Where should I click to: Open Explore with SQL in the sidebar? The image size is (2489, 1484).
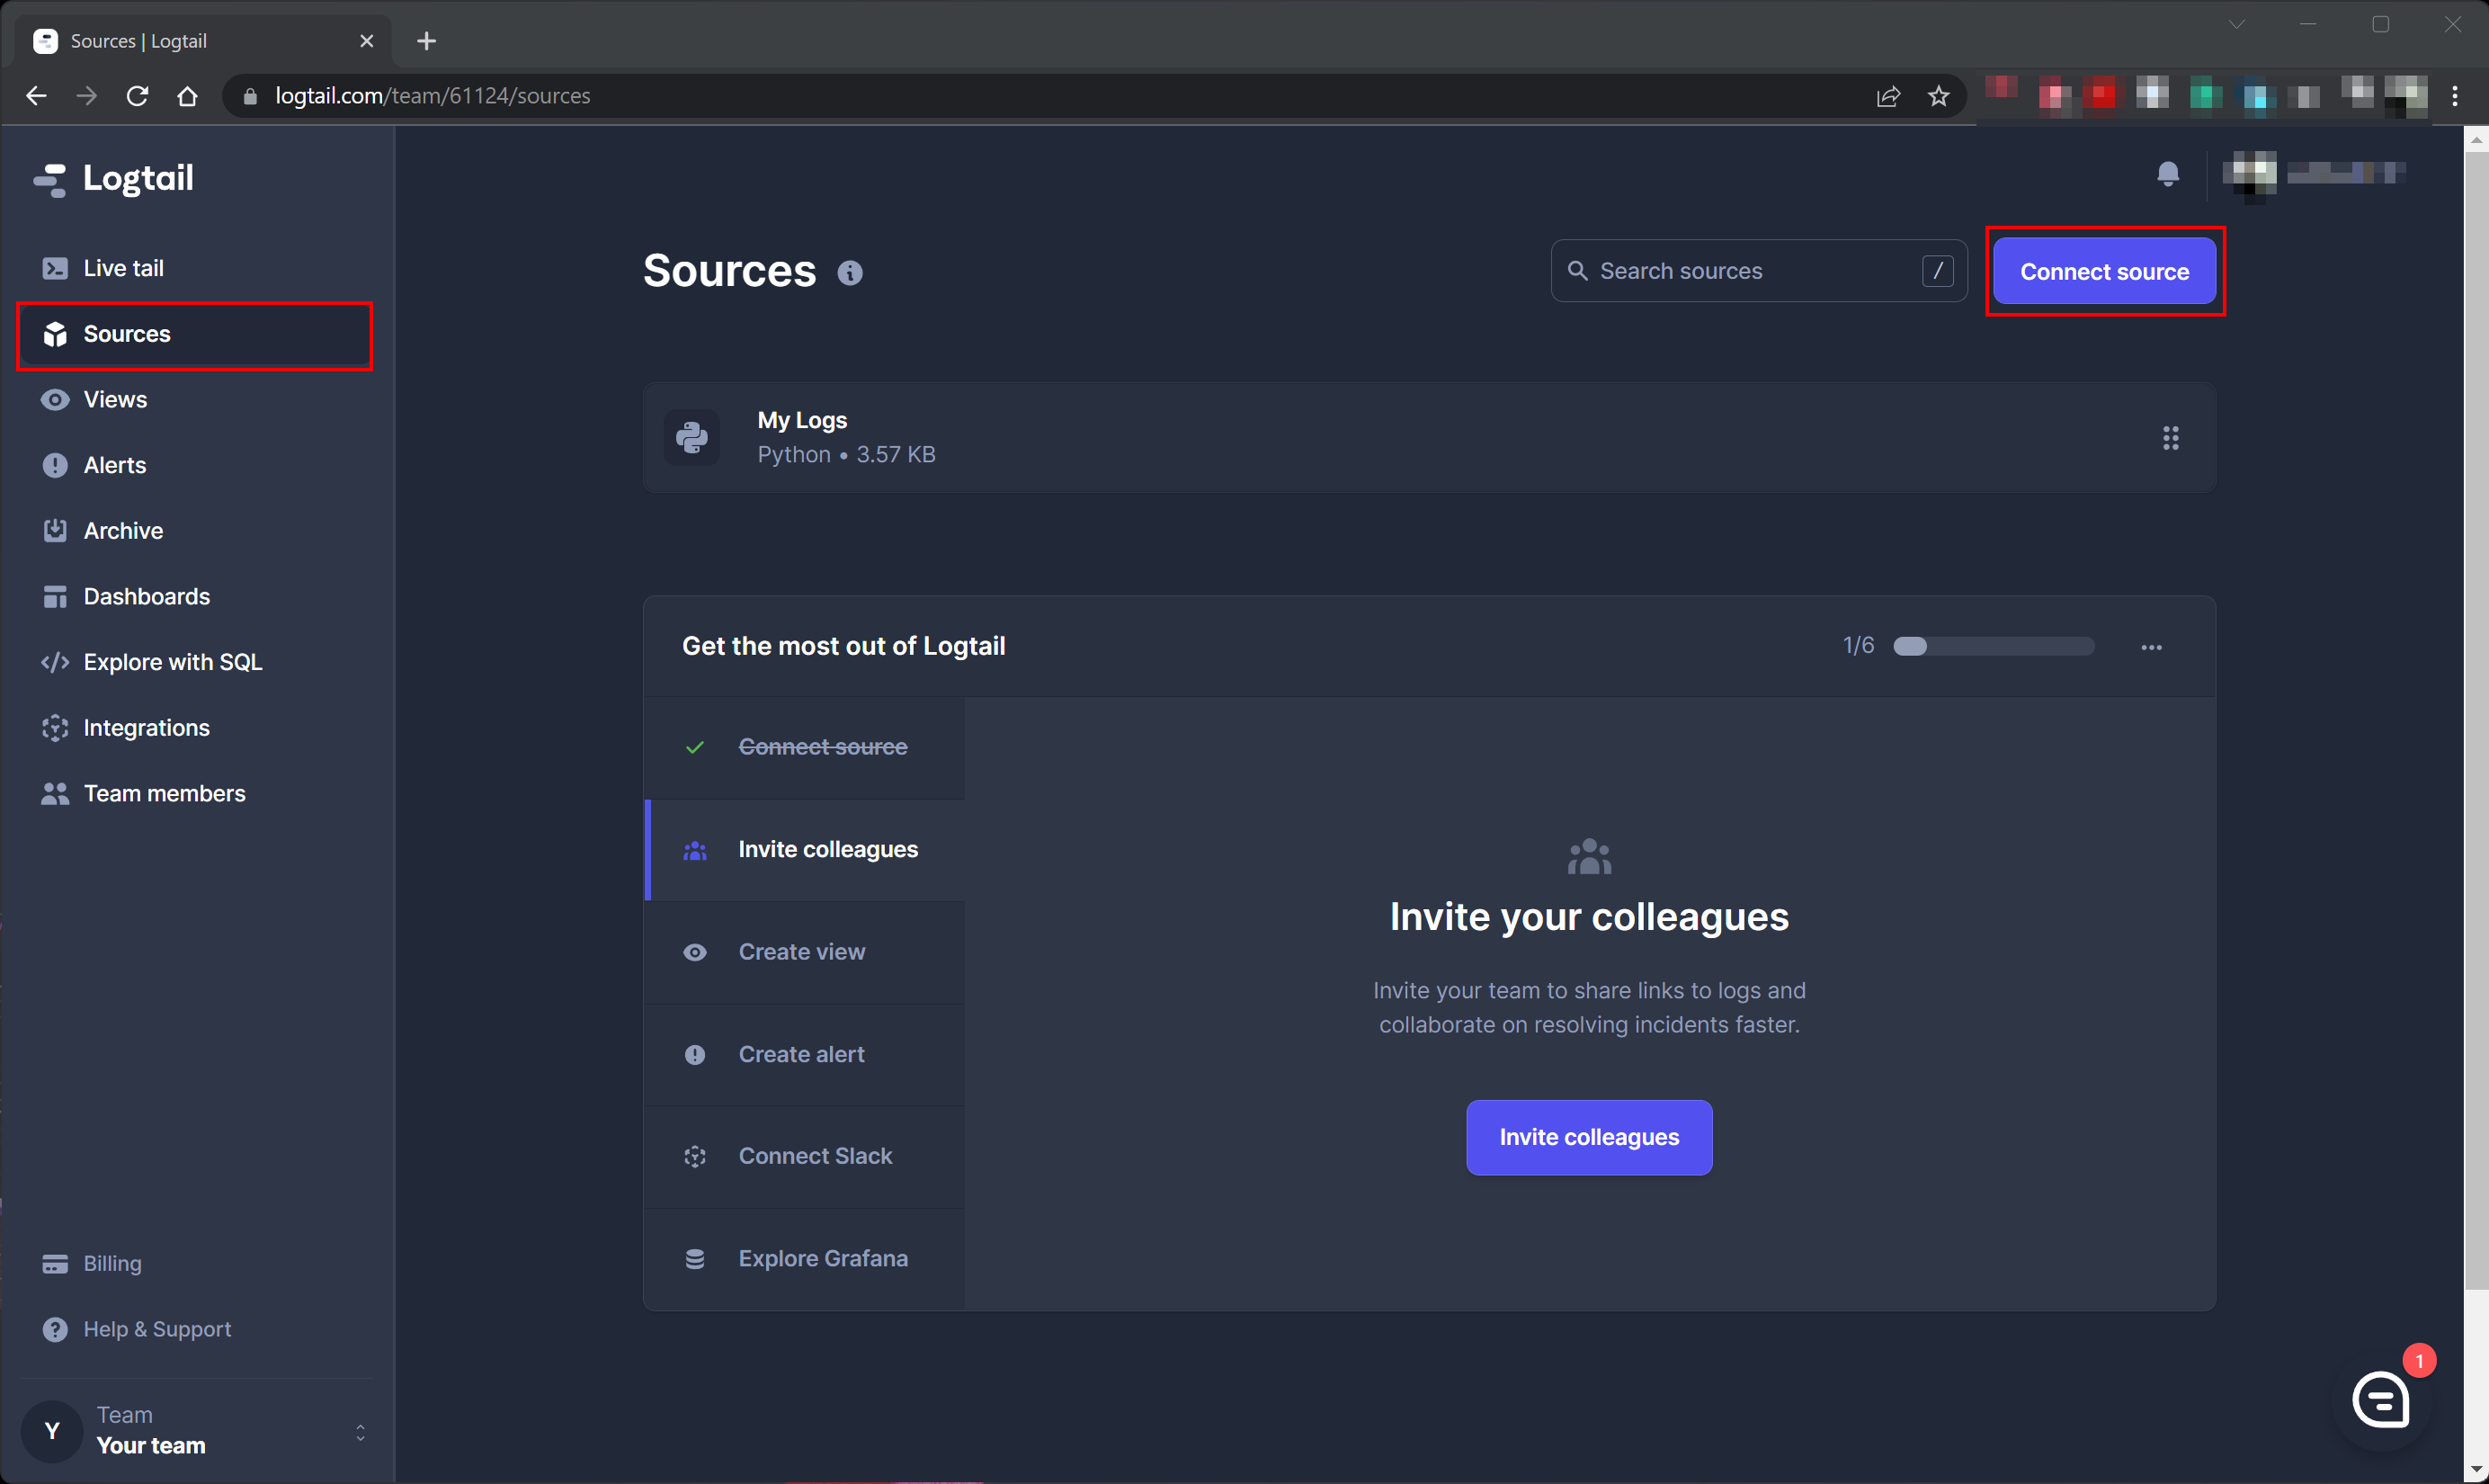tap(172, 662)
